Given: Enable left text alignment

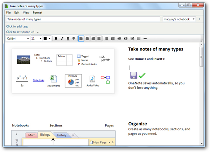Looking at the screenshot, I should (x=81, y=39).
